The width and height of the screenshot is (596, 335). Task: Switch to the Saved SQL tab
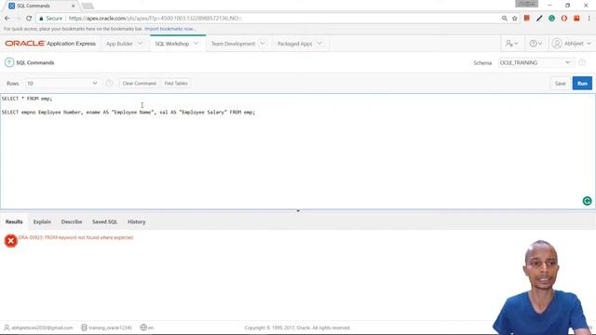click(x=104, y=221)
